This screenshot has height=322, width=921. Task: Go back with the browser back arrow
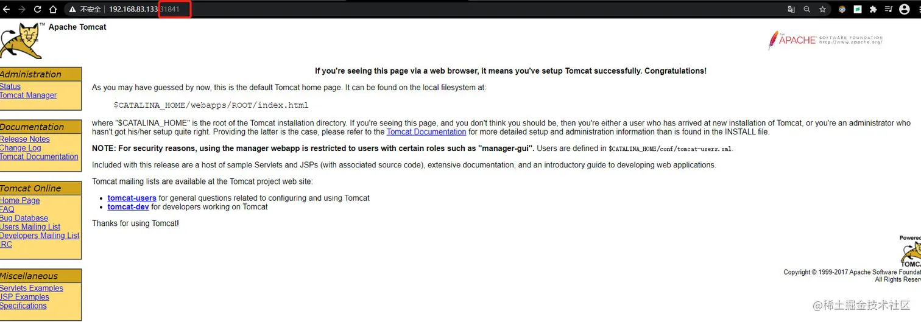coord(7,9)
